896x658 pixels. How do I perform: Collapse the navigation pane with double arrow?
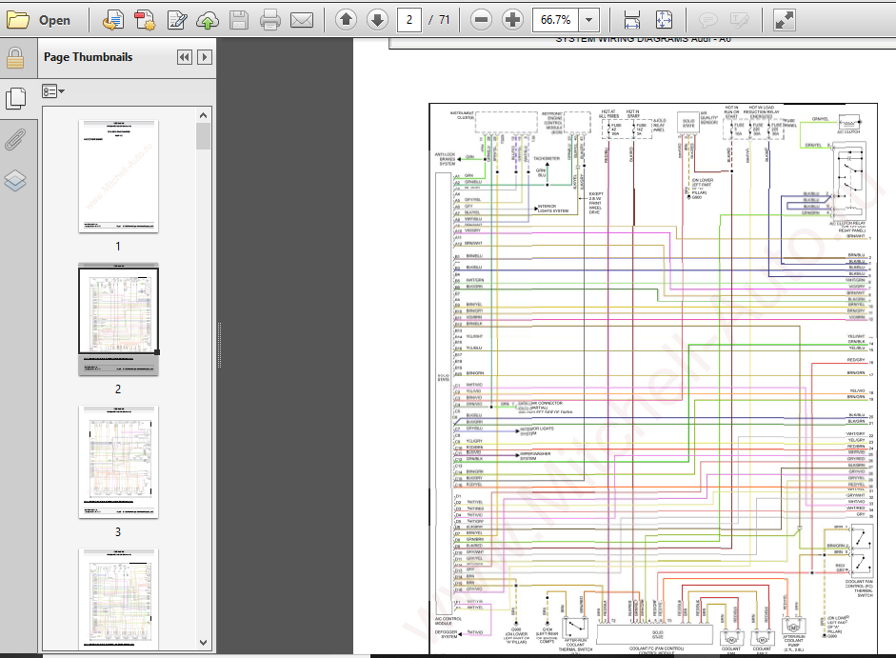185,57
